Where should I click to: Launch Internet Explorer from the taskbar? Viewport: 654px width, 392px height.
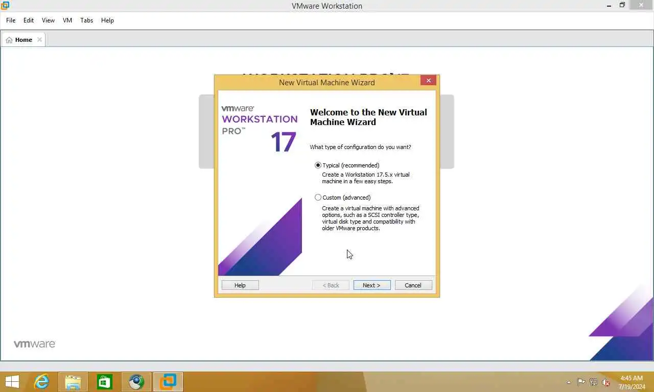tap(41, 382)
